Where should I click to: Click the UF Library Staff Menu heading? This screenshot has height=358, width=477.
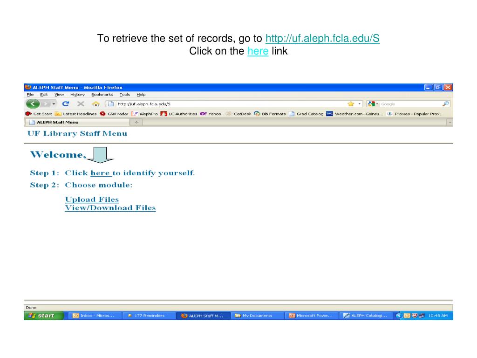coord(77,134)
